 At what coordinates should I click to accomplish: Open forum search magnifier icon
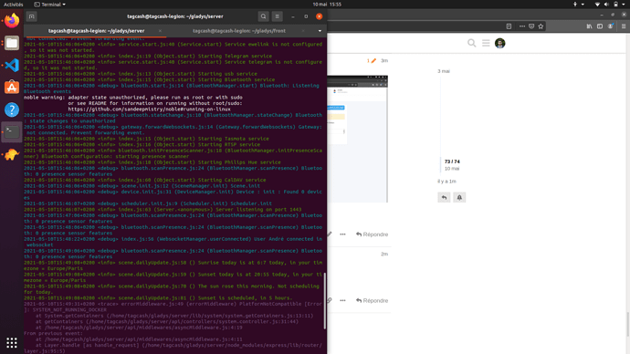472,43
